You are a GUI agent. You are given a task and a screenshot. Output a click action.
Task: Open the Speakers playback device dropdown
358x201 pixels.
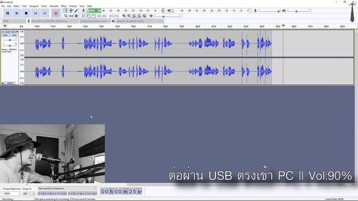click(140, 21)
